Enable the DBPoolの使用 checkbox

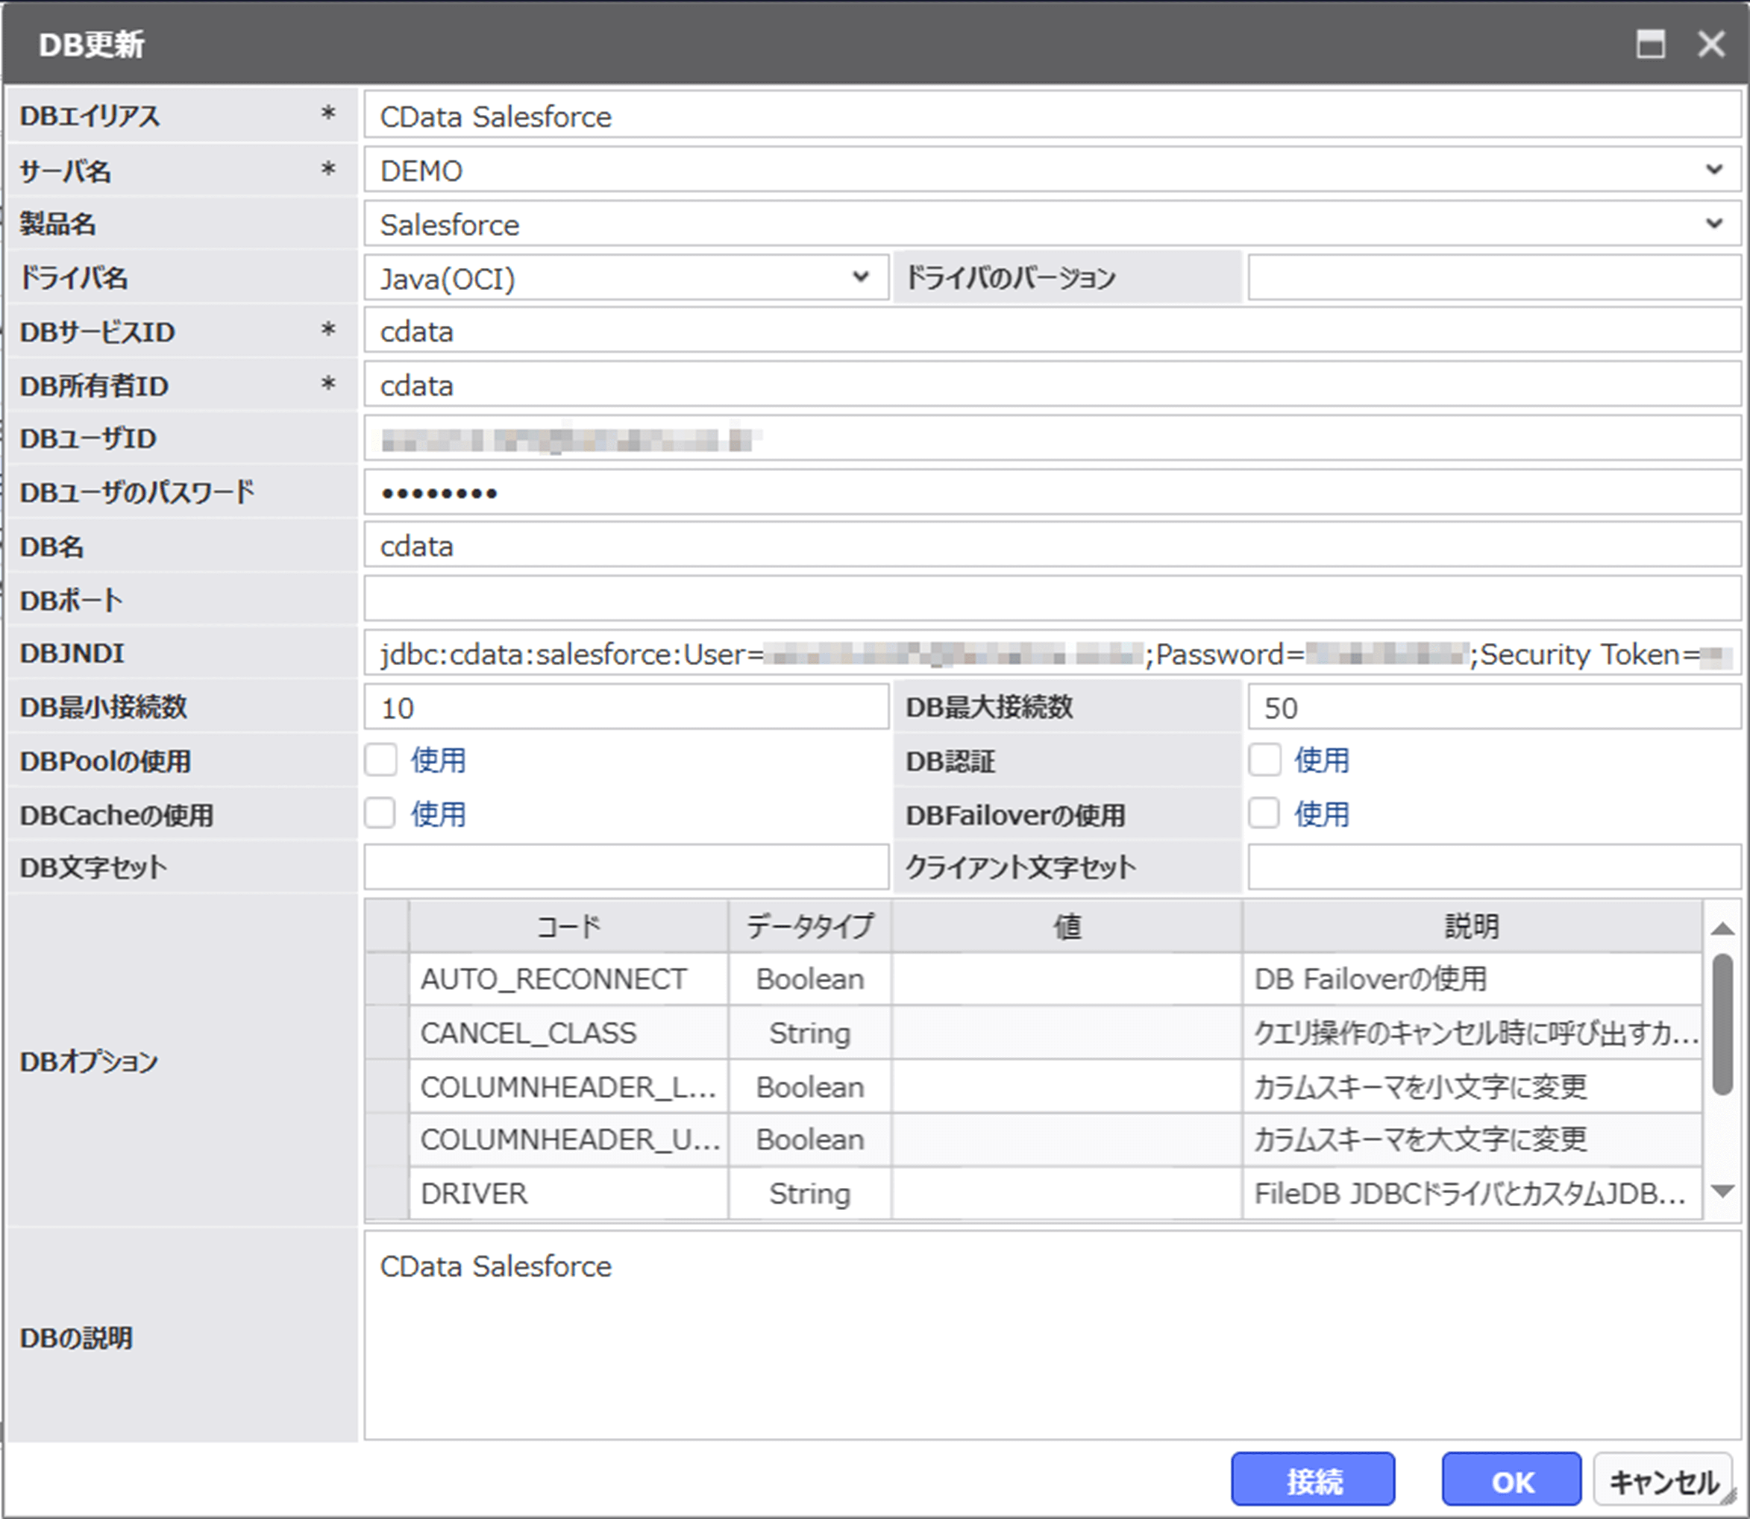(x=381, y=760)
